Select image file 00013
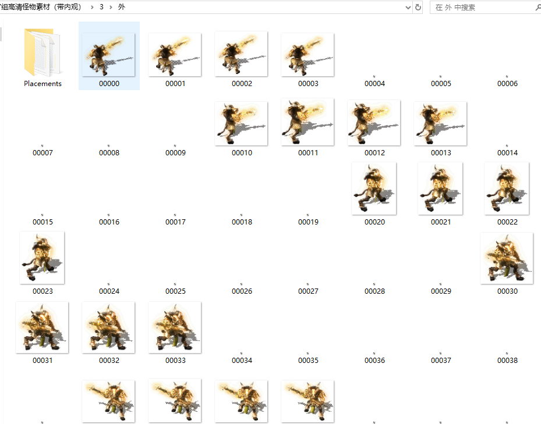This screenshot has height=424, width=541. point(440,123)
